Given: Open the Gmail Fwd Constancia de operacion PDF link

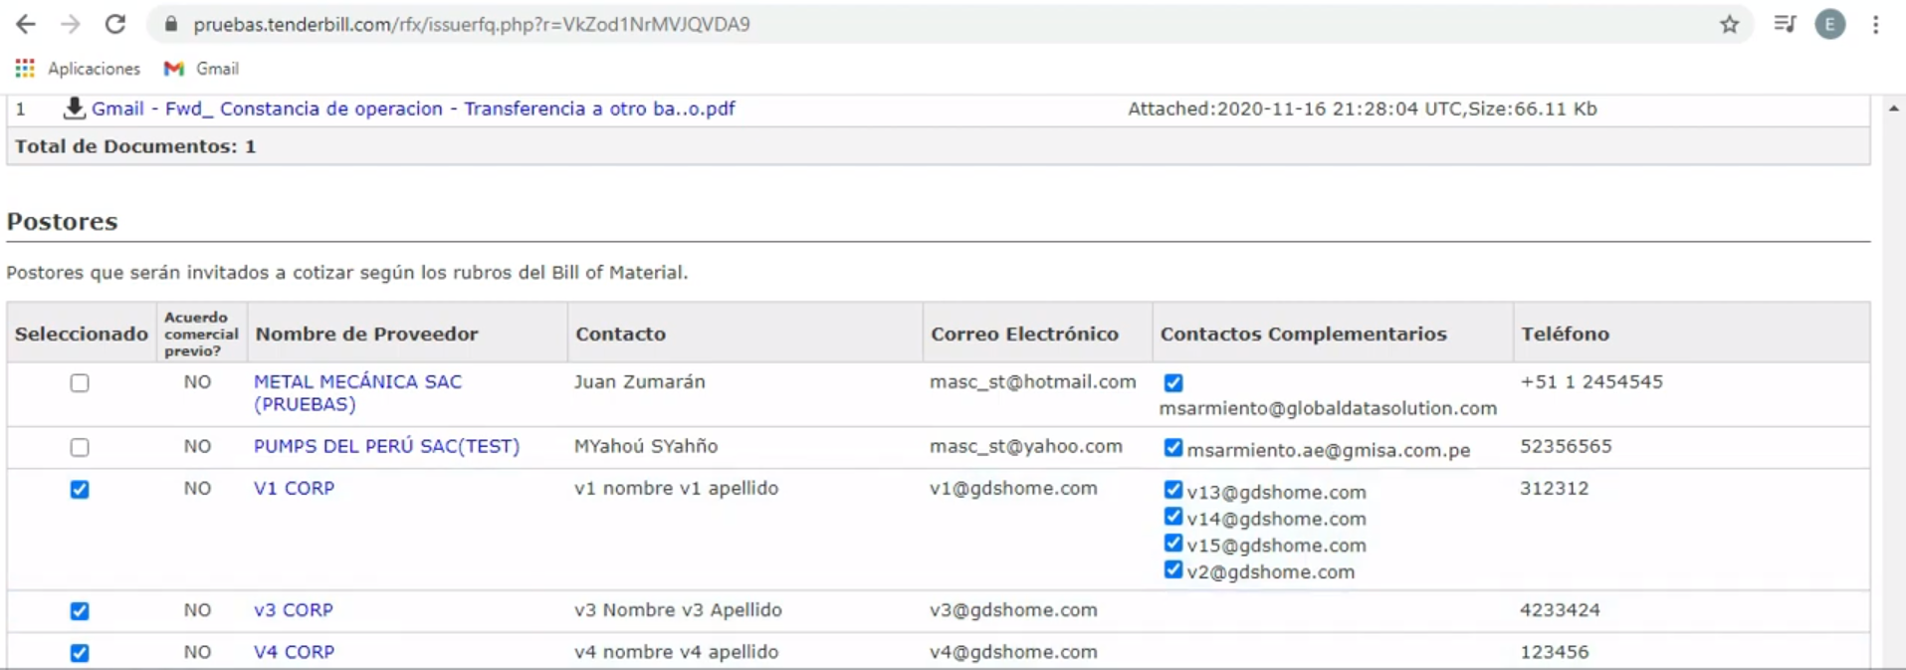Looking at the screenshot, I should (413, 109).
